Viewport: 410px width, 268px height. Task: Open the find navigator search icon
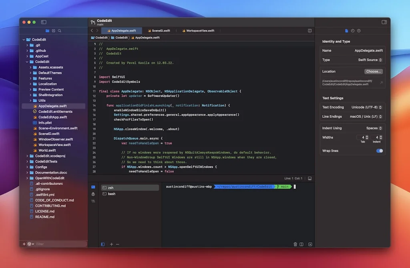(60, 31)
